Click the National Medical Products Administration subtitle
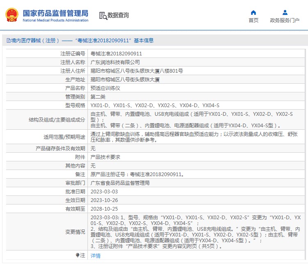 [55, 20]
